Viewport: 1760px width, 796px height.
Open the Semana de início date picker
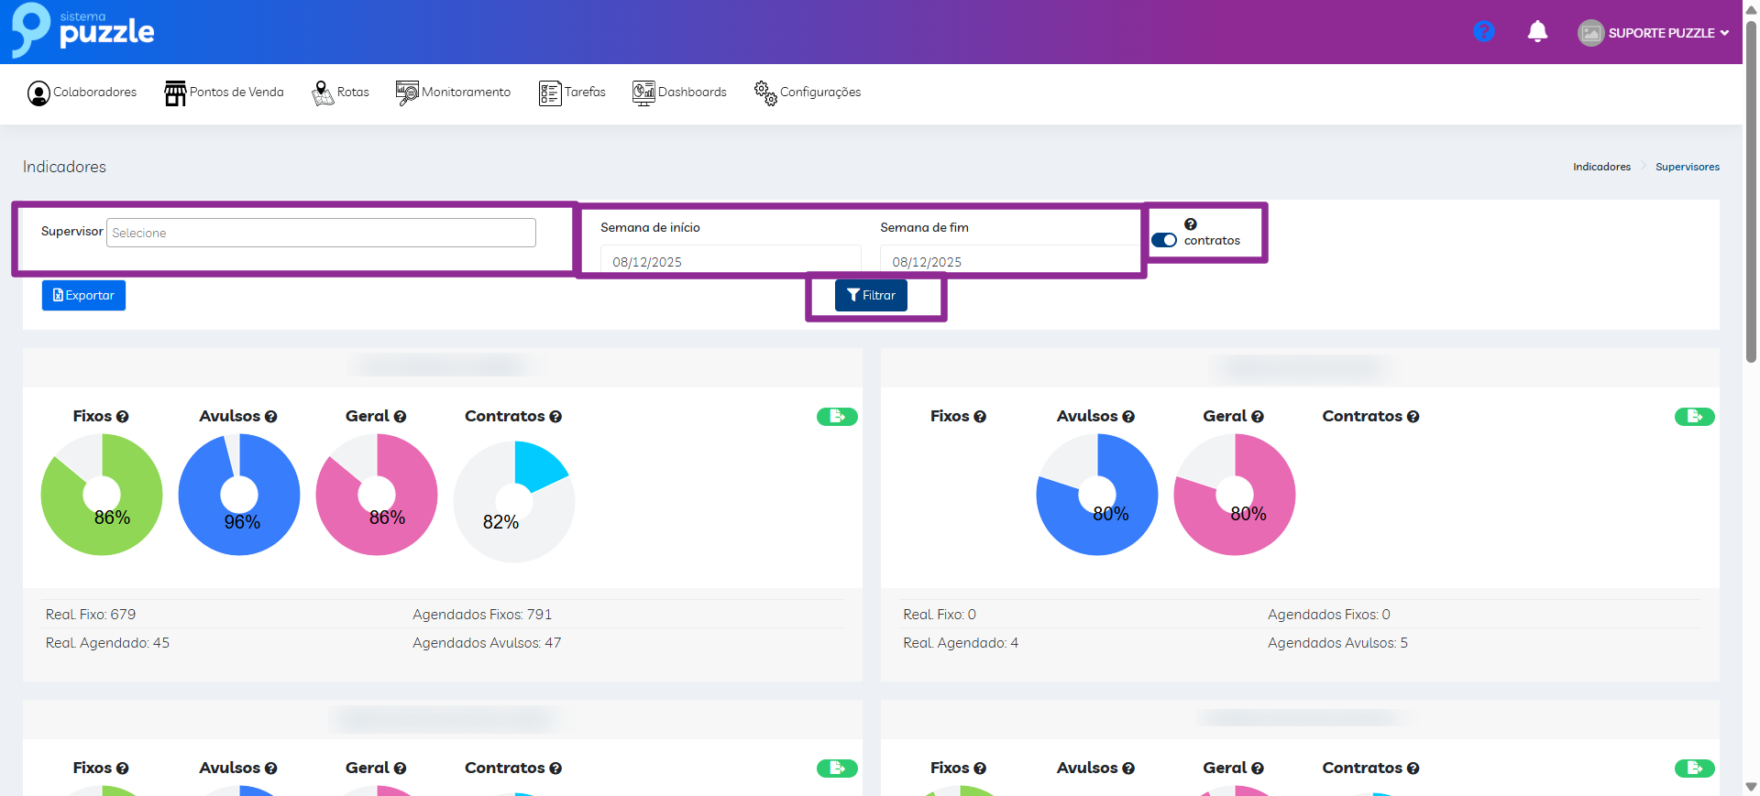pyautogui.click(x=729, y=261)
